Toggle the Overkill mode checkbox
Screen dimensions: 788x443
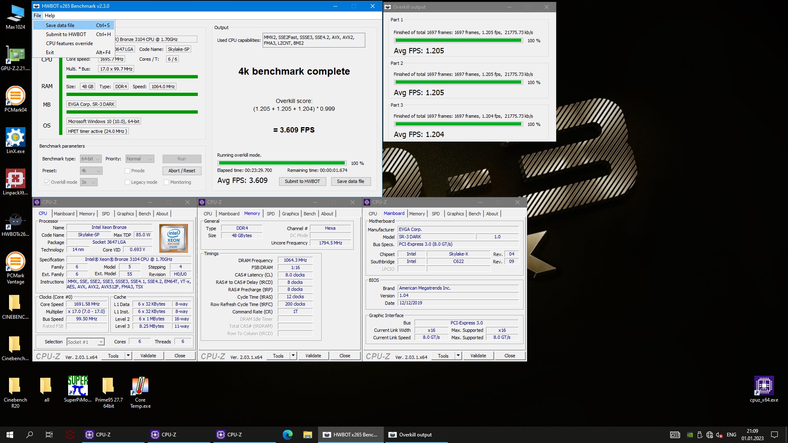47,182
